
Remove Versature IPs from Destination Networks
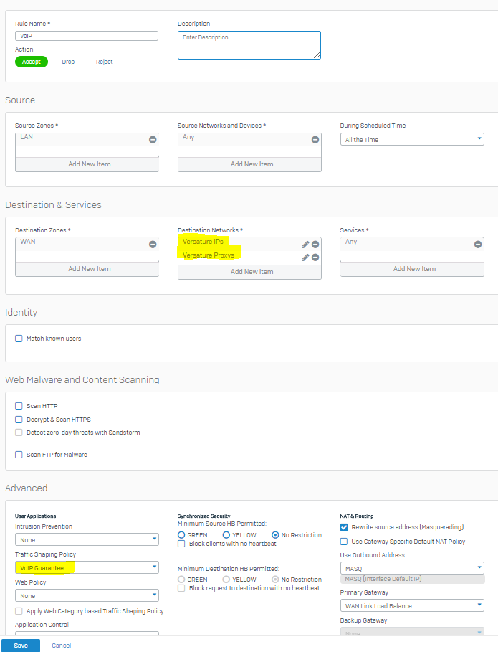click(x=315, y=245)
